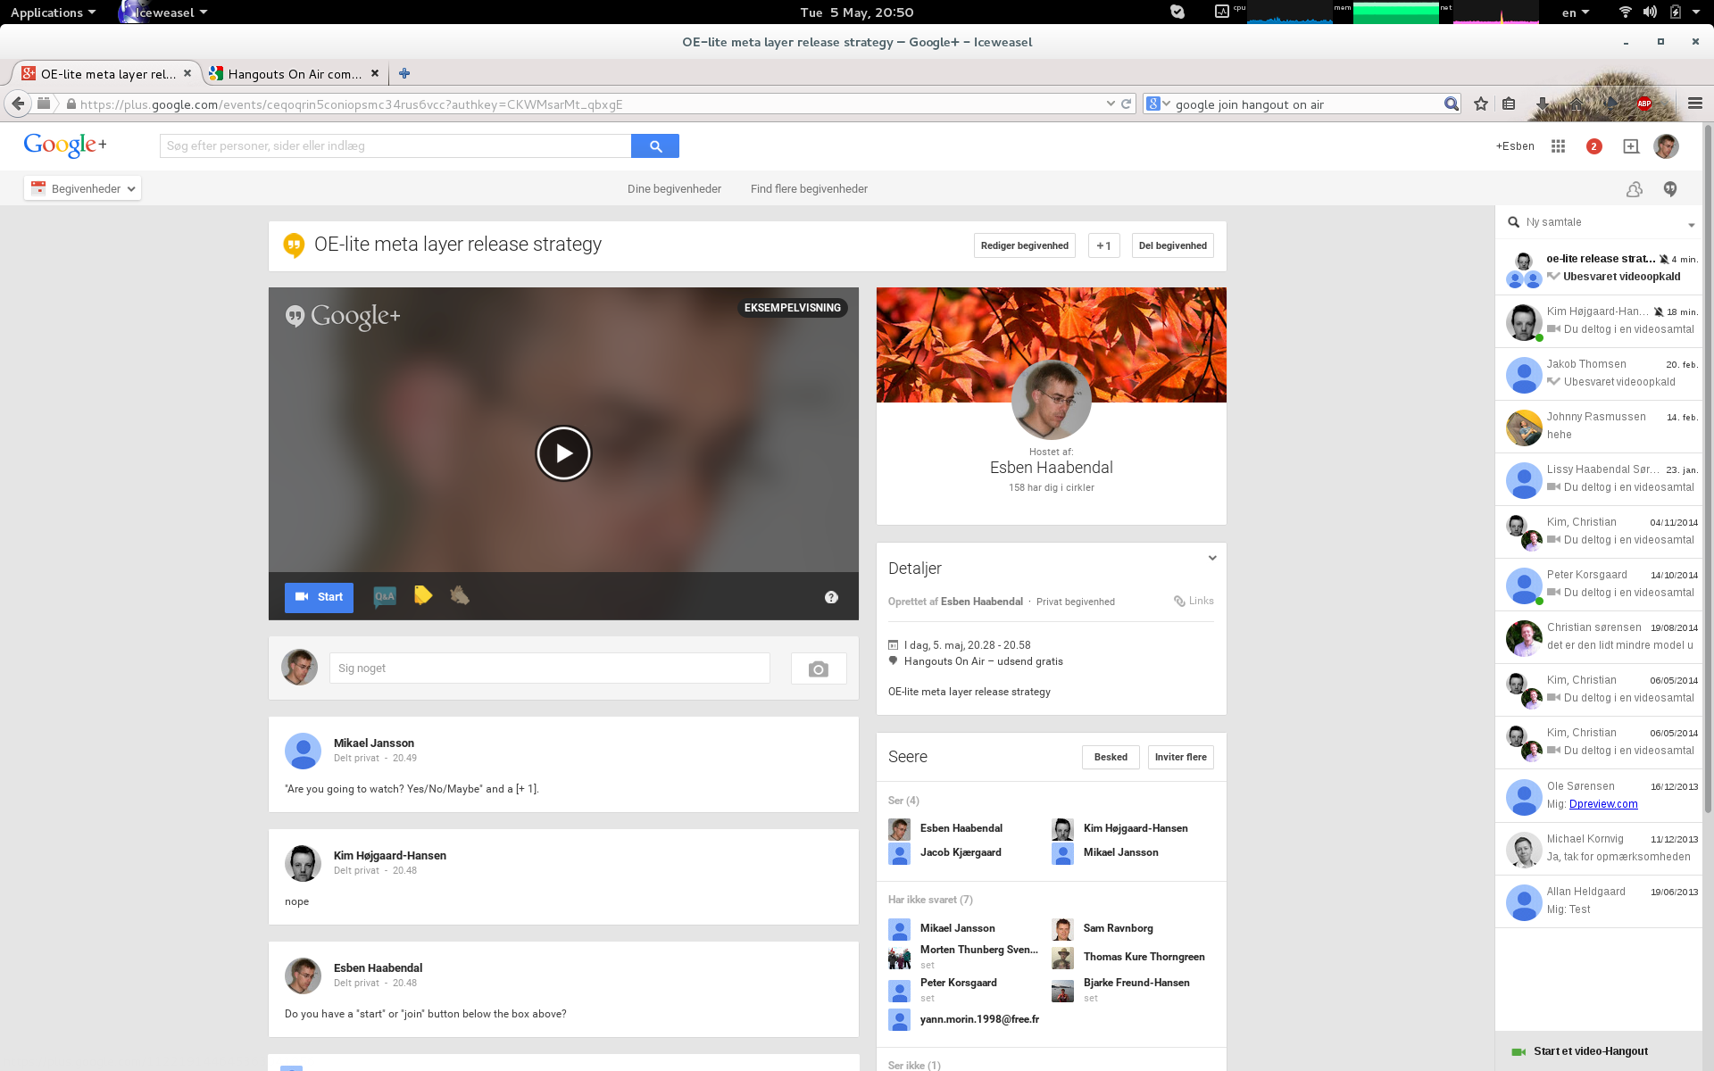The width and height of the screenshot is (1714, 1071).
Task: Open the address bar history dropdown arrow
Action: [x=1111, y=104]
